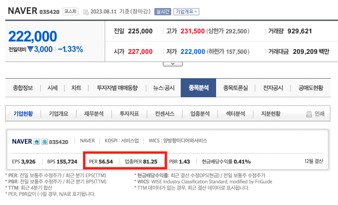Open the 공매도현황 tab

click(311, 88)
